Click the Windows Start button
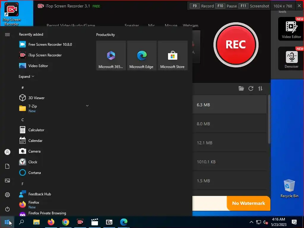The width and height of the screenshot is (304, 228). 7,222
